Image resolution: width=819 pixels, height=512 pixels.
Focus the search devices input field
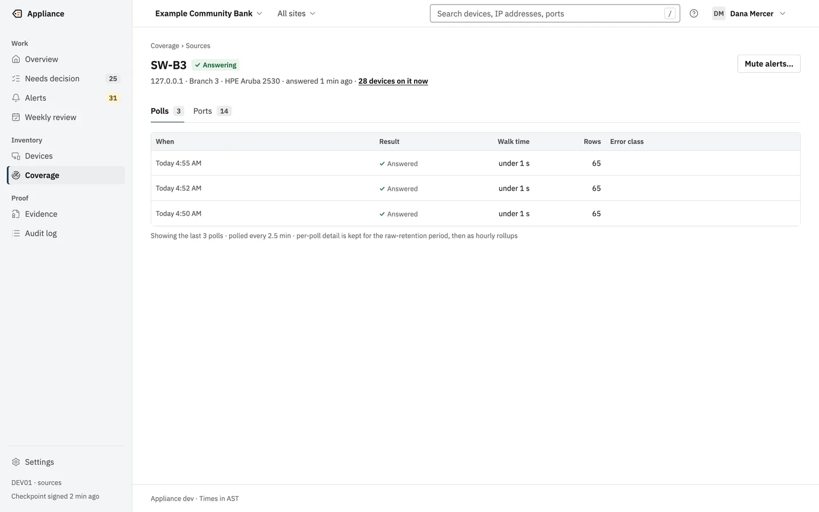tap(555, 14)
